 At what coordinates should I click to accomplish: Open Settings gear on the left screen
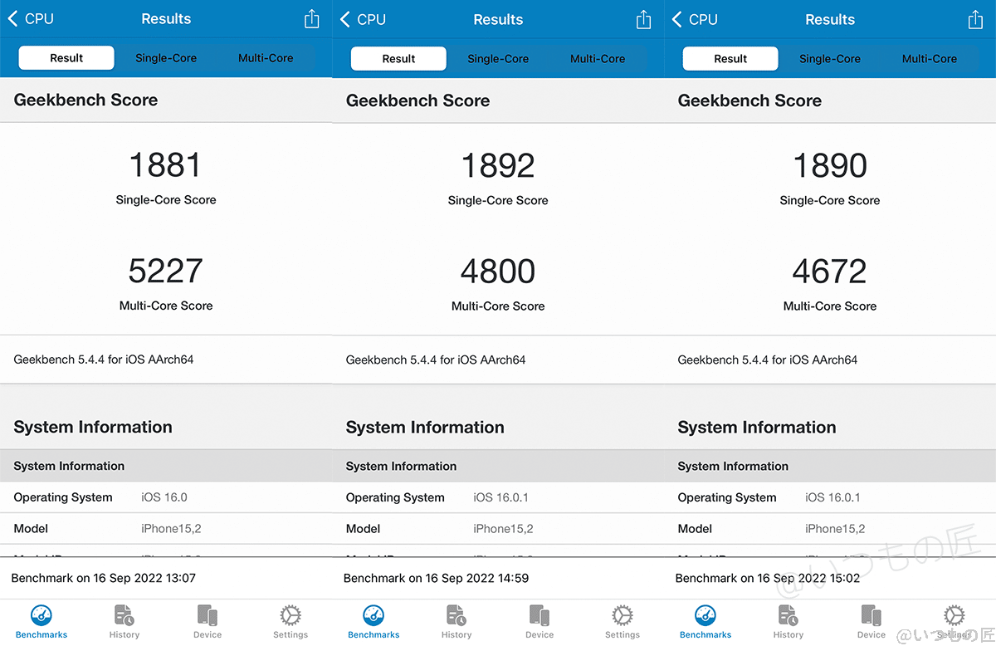click(290, 620)
